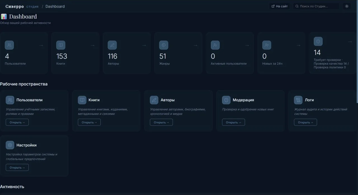Click the Рабочие пространства heading
Image resolution: width=358 pixels, height=195 pixels.
24,84
